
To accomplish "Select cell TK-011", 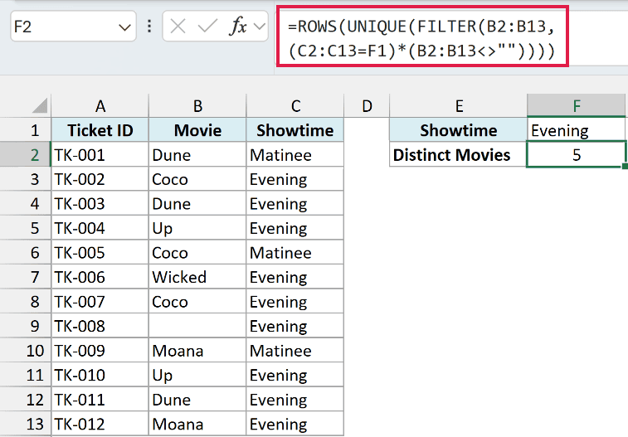I will [x=100, y=400].
